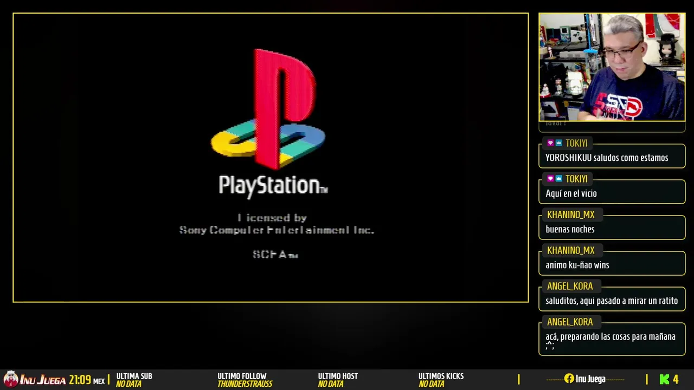This screenshot has height=390, width=694.
Task: Click 'NO DATA' under ULTIMOS KICKS
Action: (431, 384)
